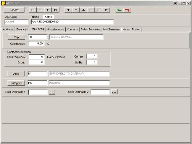192x144 pixels.
Task: Jump to last record button
Action: click(55, 10)
